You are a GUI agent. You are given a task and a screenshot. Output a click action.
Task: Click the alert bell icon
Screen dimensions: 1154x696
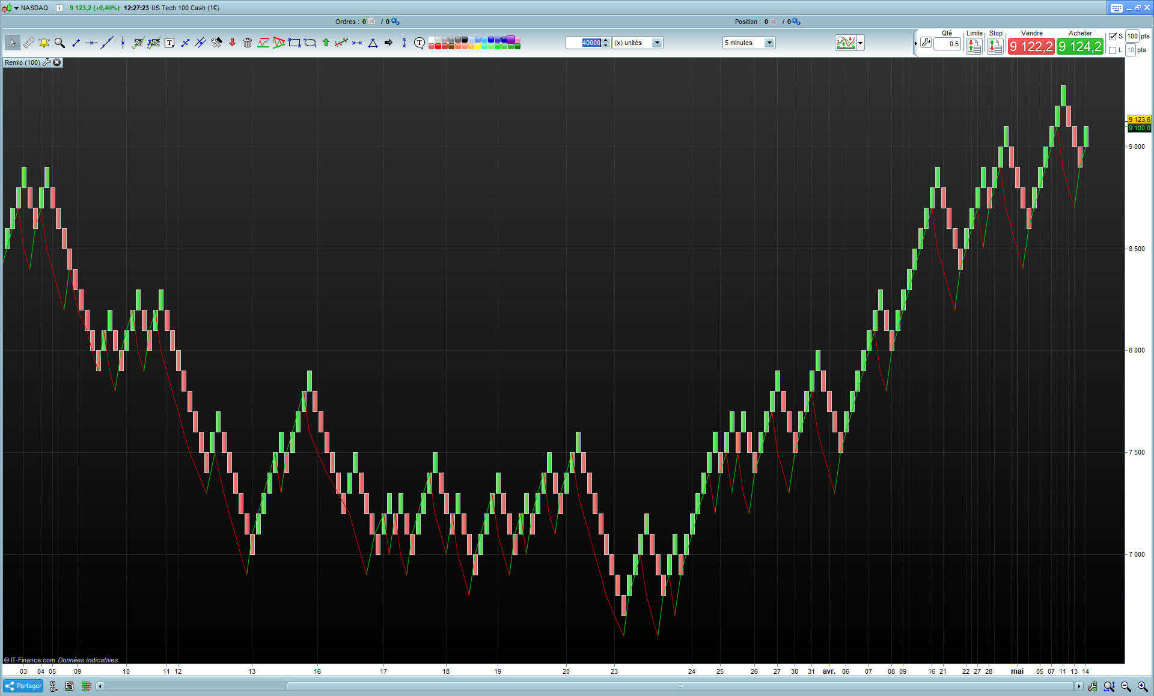point(44,43)
